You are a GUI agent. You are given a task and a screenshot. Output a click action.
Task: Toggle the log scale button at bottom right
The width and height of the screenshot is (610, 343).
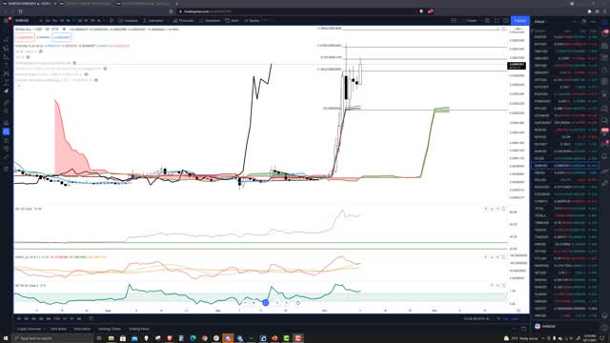coord(506,318)
